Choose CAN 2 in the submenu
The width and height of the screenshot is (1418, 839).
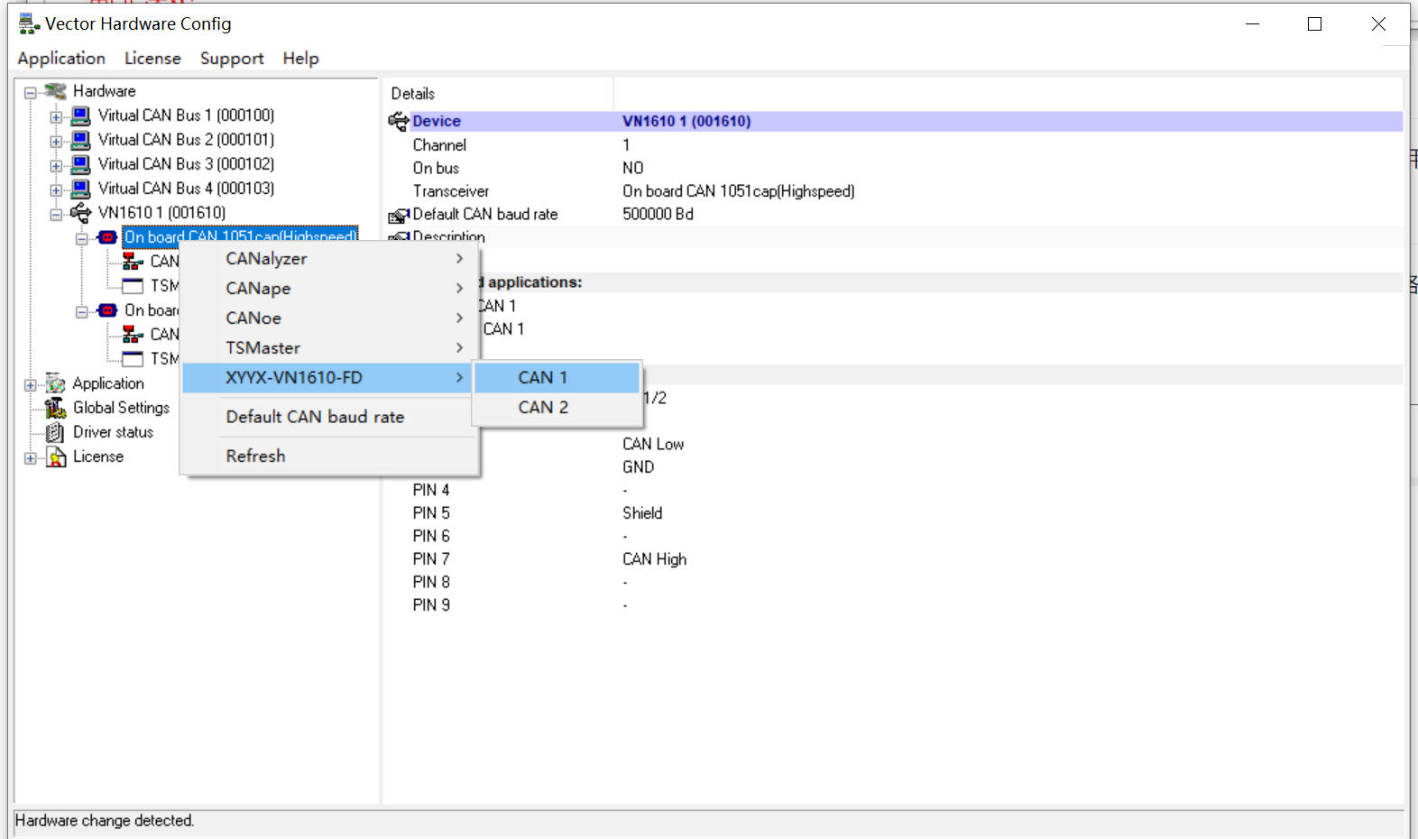tap(543, 408)
